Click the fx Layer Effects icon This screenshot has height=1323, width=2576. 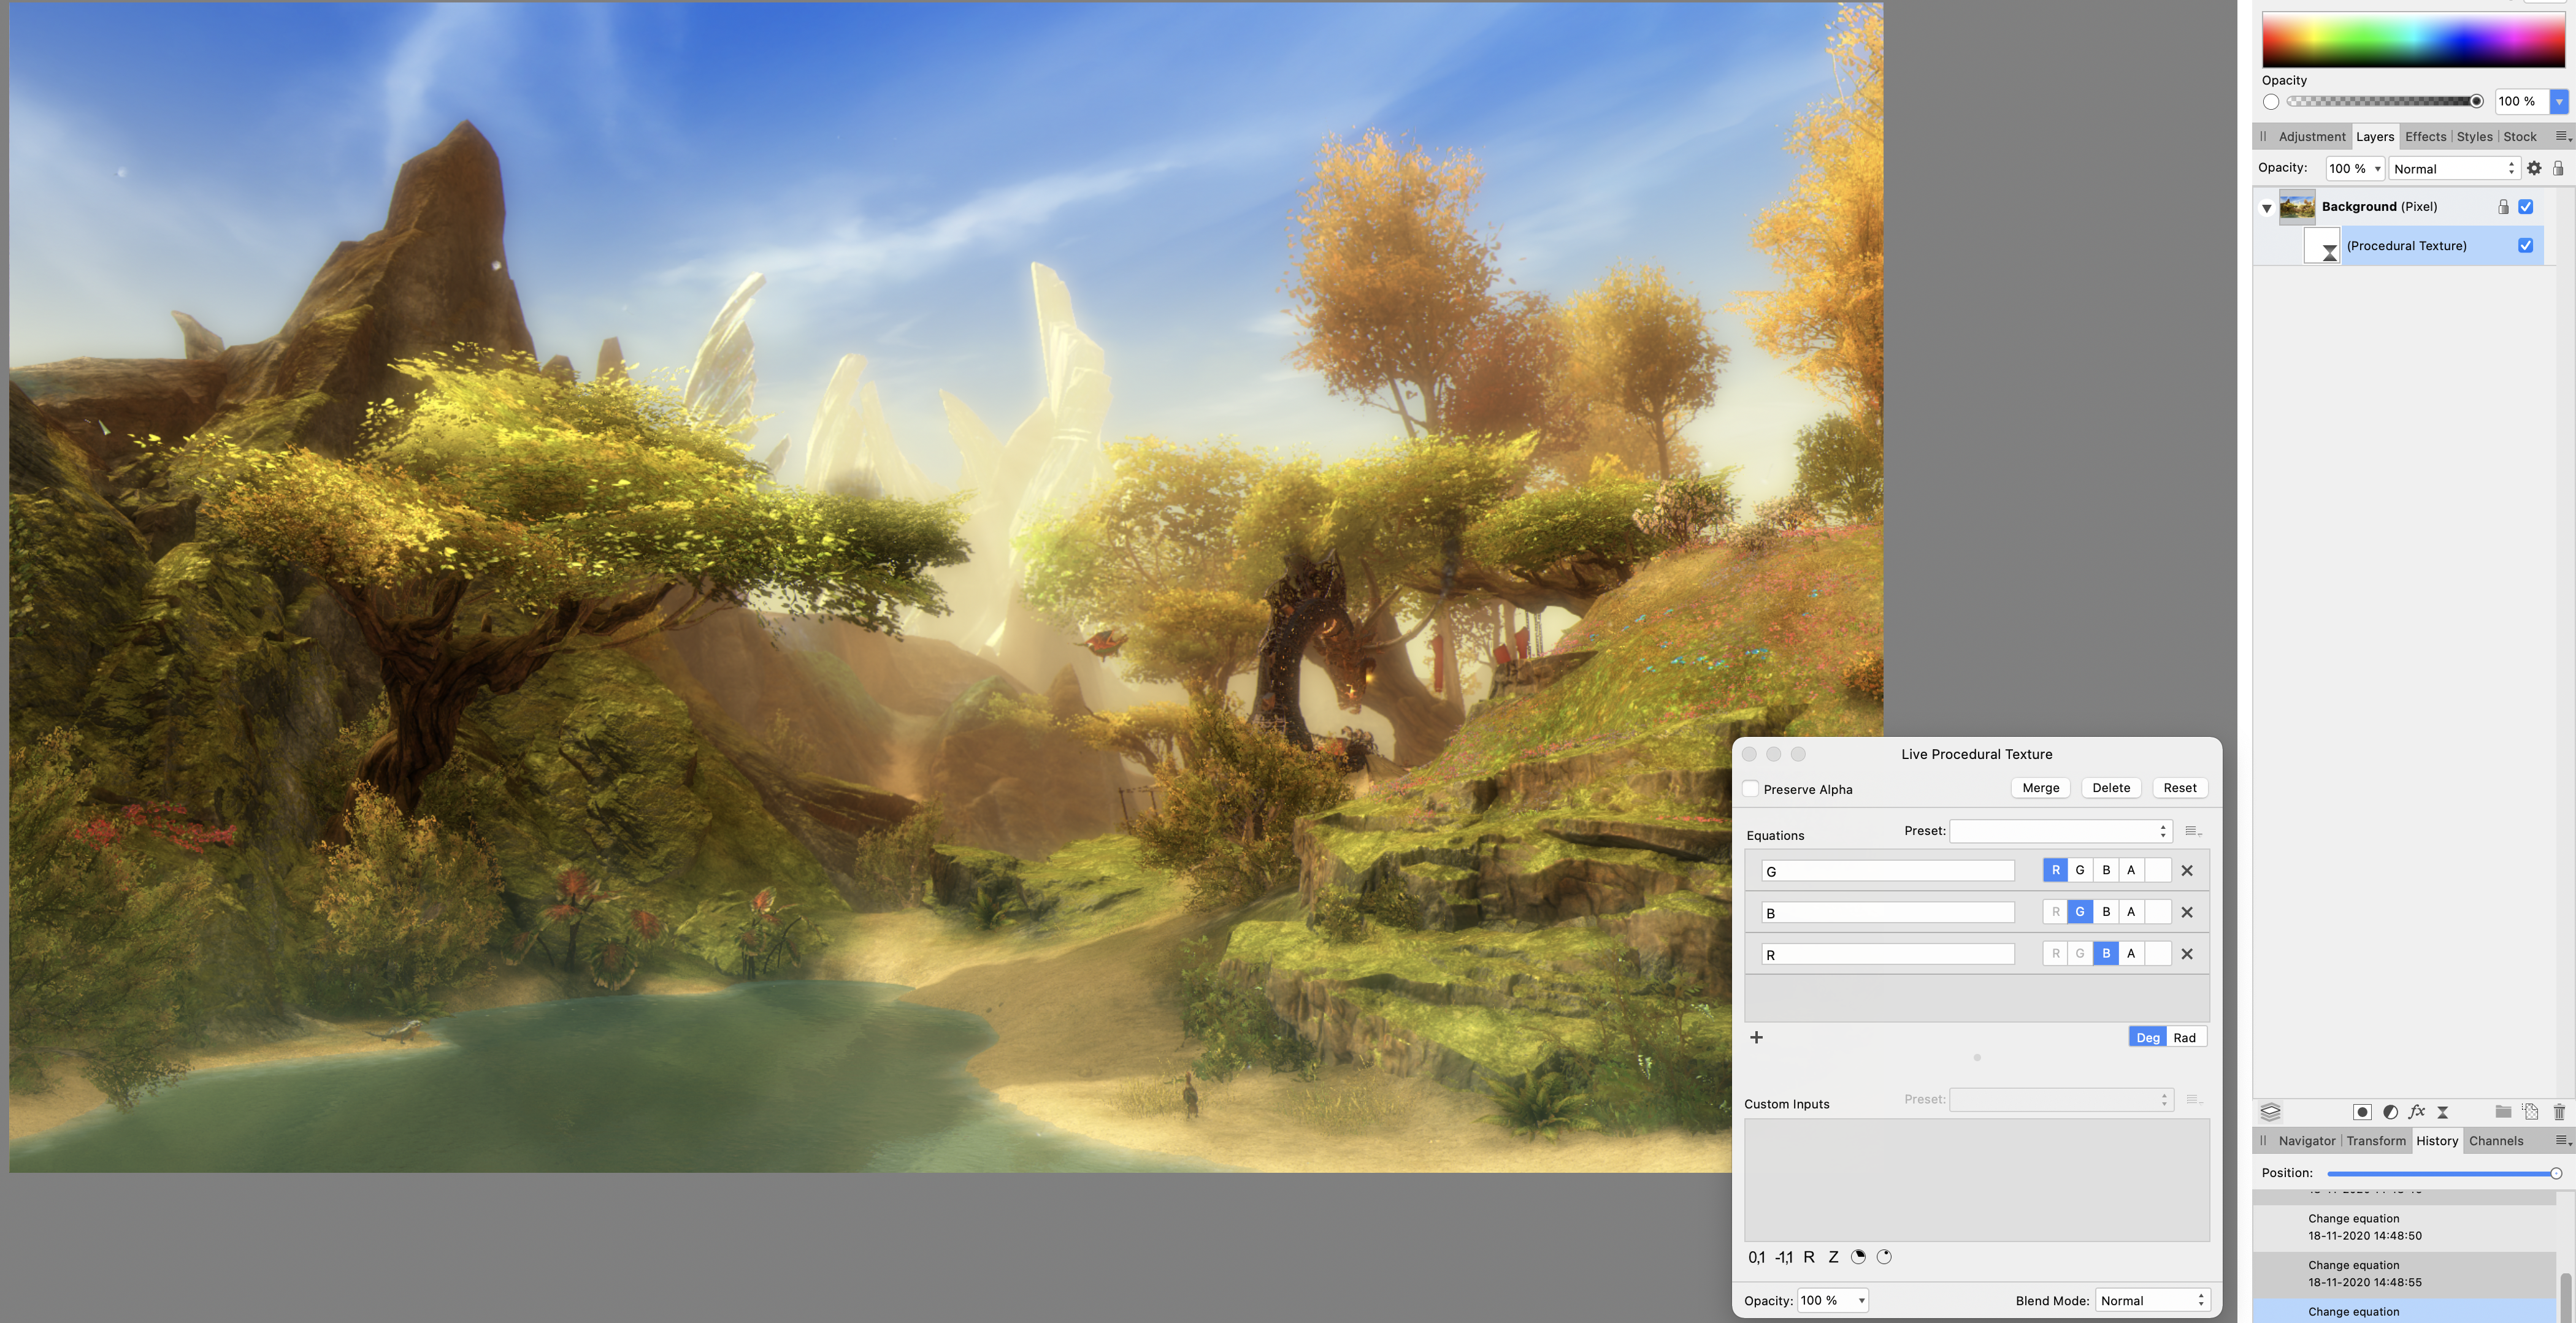point(2417,1112)
